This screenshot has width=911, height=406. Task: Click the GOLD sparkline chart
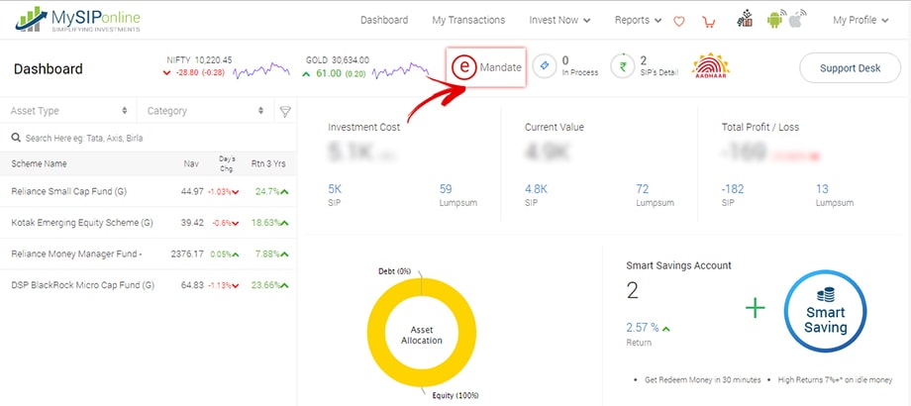pyautogui.click(x=400, y=71)
